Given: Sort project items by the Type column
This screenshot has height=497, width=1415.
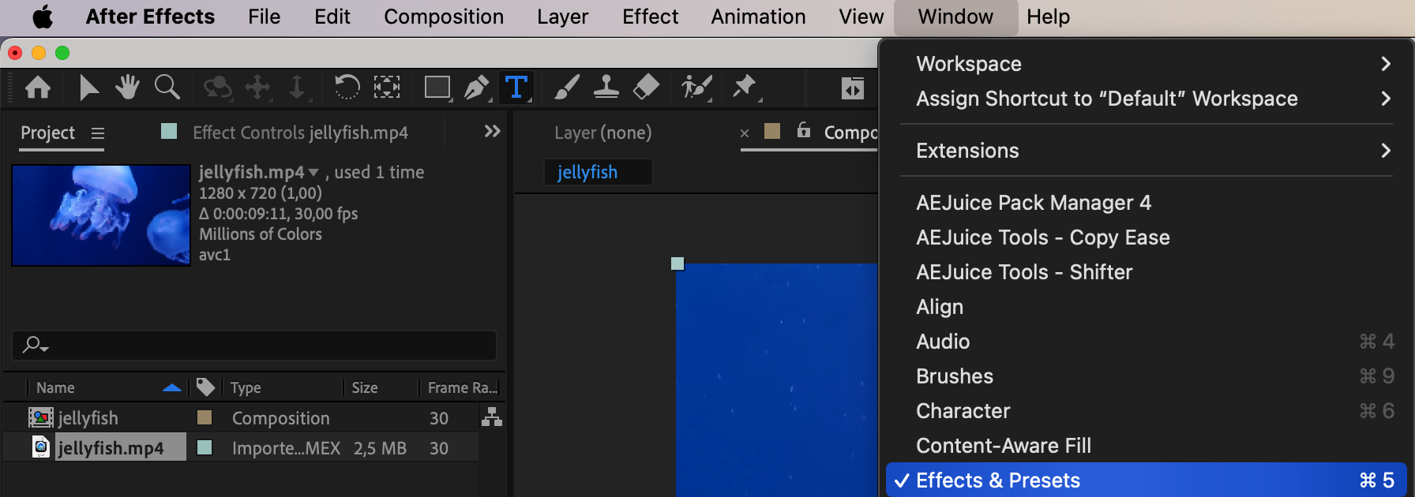Looking at the screenshot, I should click(x=246, y=387).
